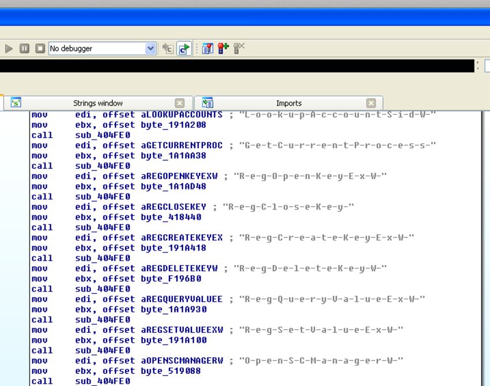Switch to the Imports tab

[289, 103]
